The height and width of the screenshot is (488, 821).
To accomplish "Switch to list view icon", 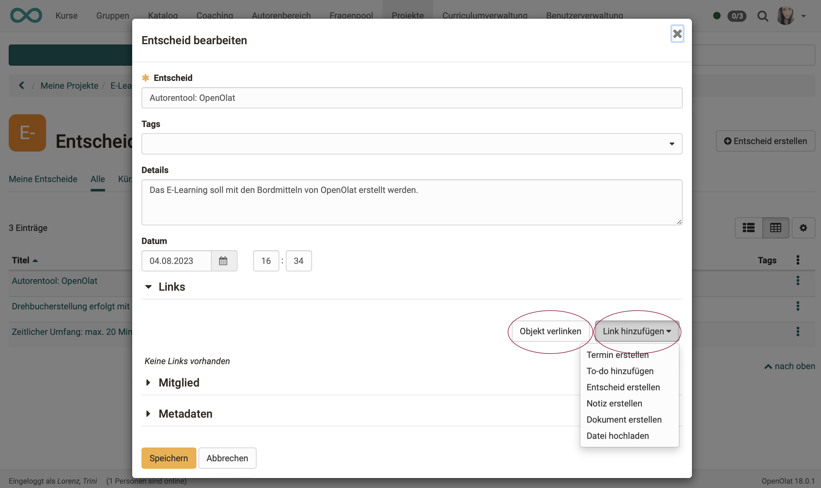I will tap(749, 228).
